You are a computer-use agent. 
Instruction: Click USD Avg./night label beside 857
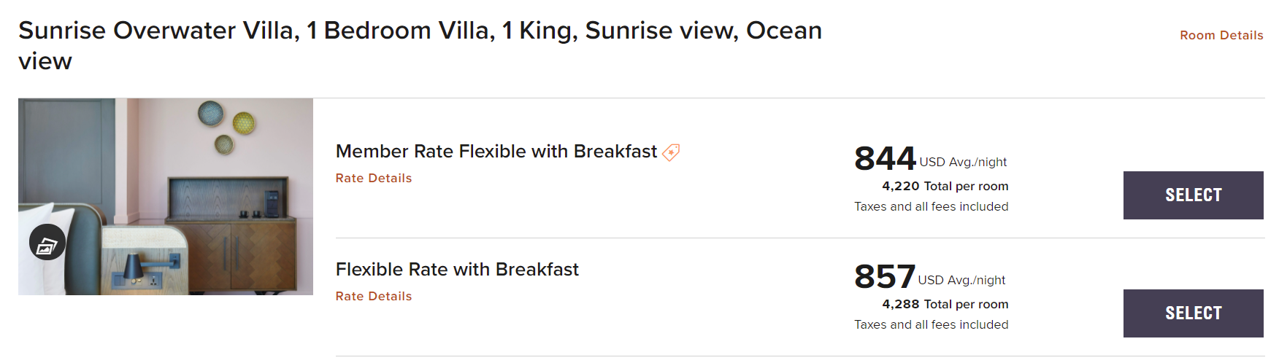(961, 281)
